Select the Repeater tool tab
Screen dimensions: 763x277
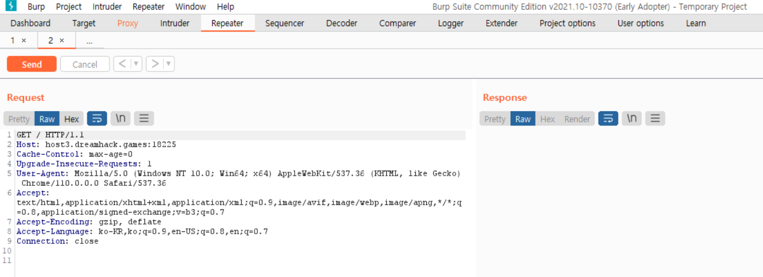tap(227, 23)
